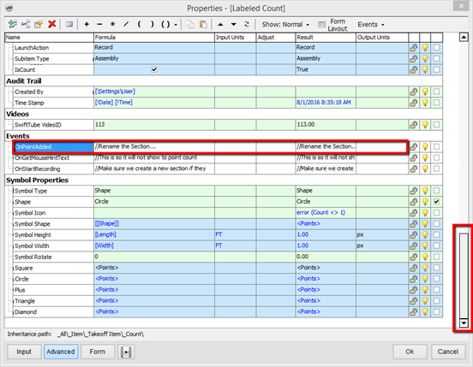Click the copy icon in toolbar
Screen dimensions: 473x367
click(x=190, y=24)
